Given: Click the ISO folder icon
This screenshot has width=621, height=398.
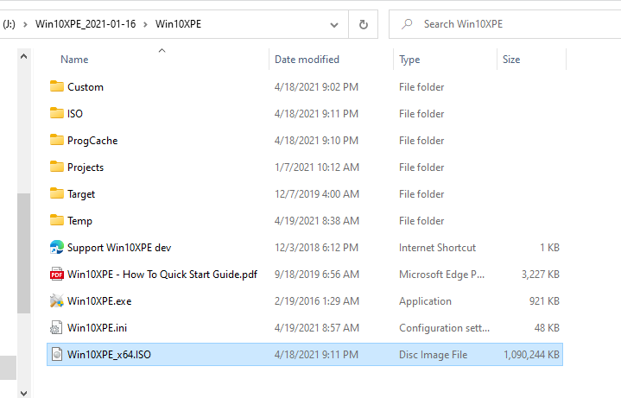Looking at the screenshot, I should 57,113.
